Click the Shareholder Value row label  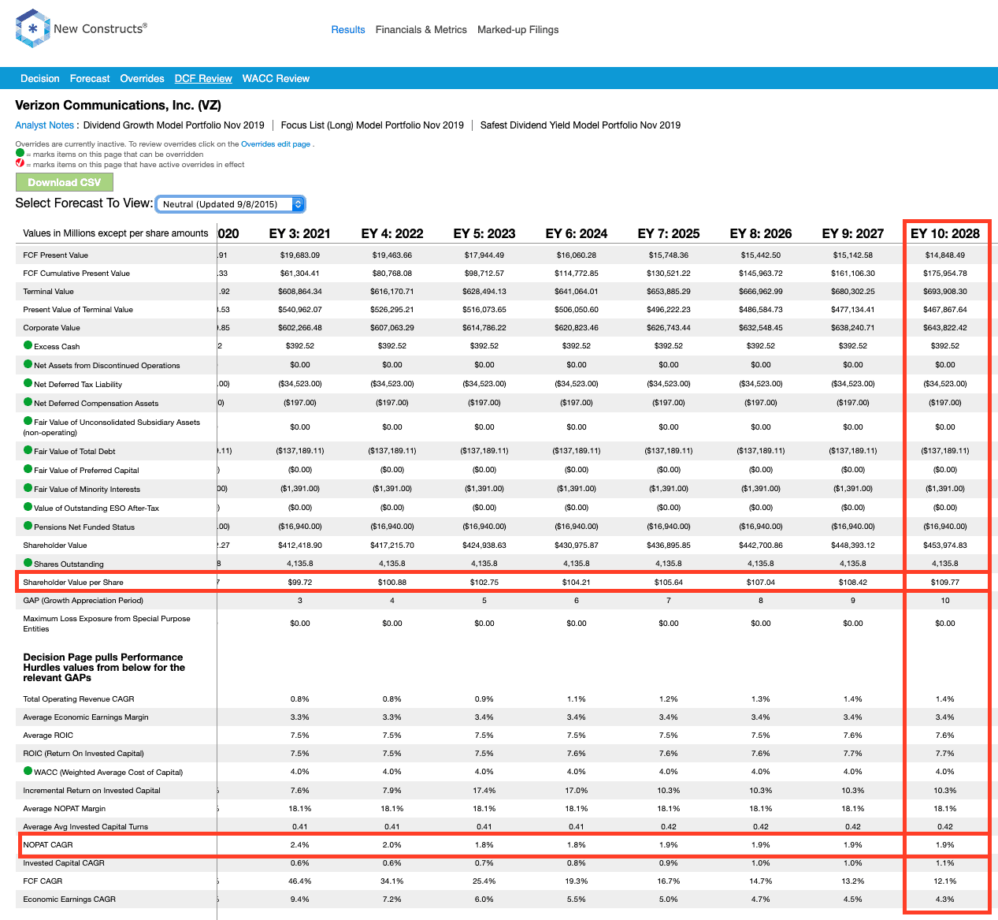55,546
